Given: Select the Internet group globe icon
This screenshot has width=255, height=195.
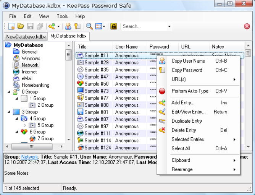Looking at the screenshot, I should 16,71.
